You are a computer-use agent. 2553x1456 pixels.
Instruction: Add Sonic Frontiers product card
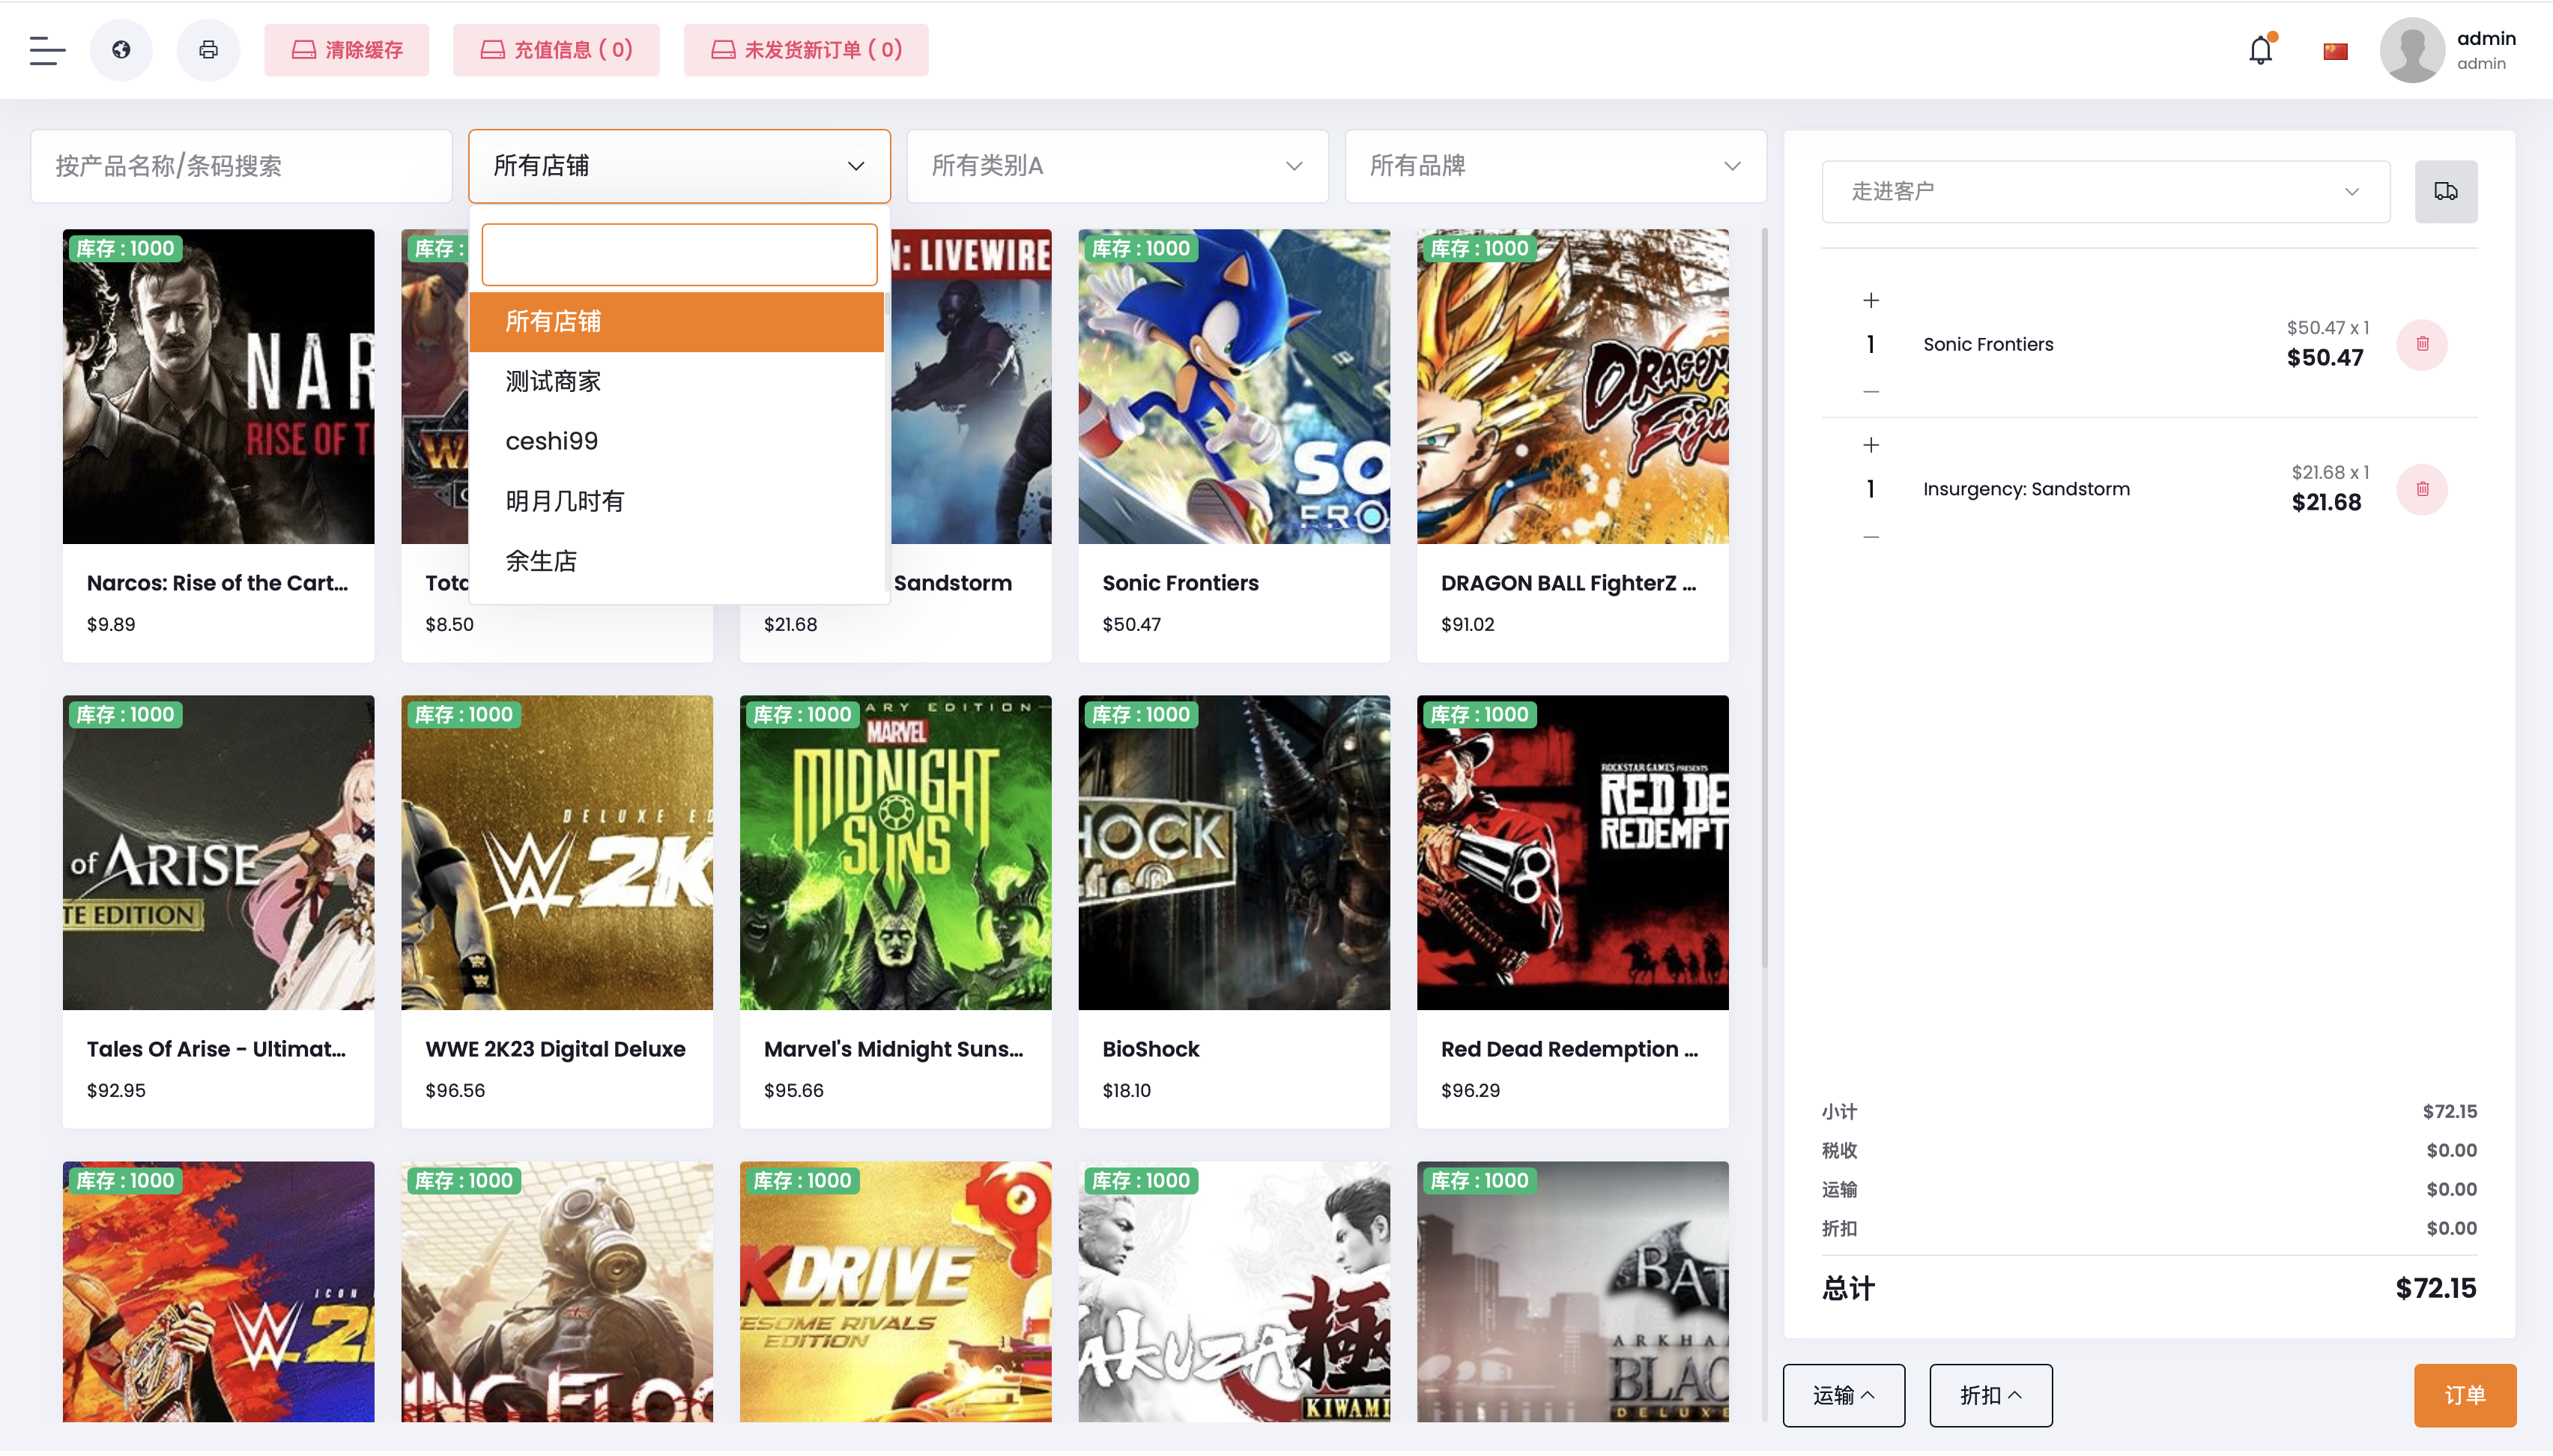(x=1234, y=446)
